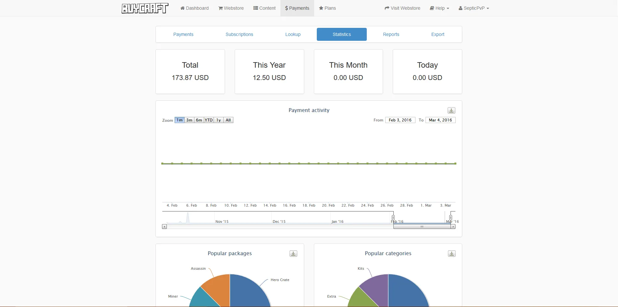Click the Dec '15 navigator label
Image resolution: width=618 pixels, height=307 pixels.
click(x=279, y=222)
